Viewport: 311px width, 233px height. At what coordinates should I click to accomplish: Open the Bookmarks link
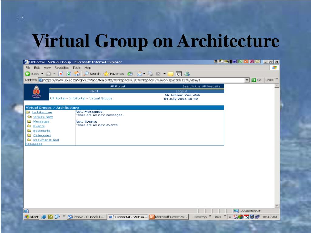tap(42, 130)
